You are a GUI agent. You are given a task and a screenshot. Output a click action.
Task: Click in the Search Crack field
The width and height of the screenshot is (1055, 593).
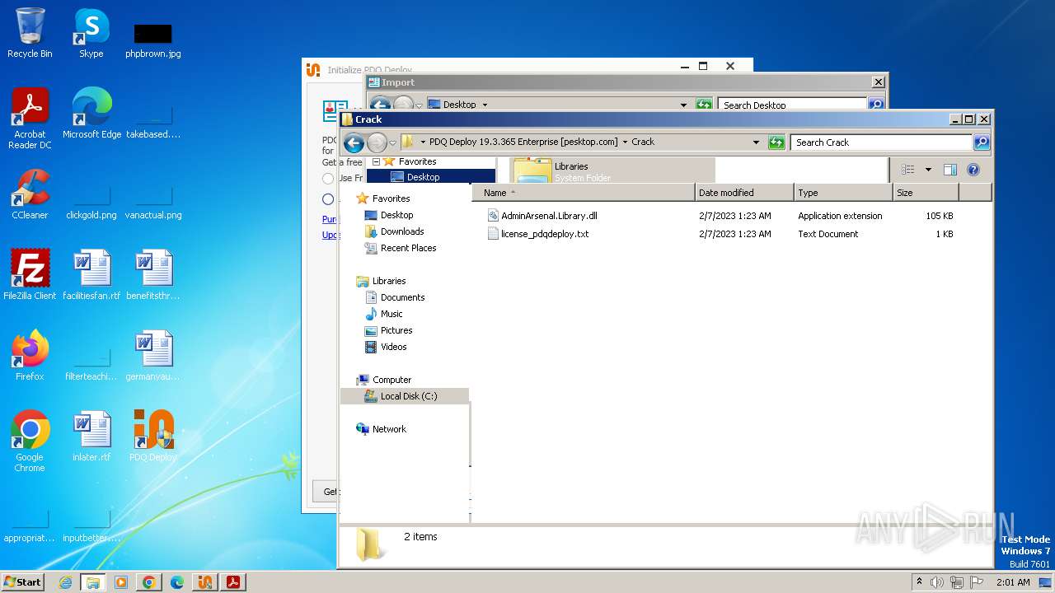pos(881,142)
